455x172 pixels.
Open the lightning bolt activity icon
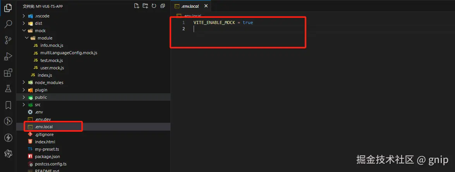8,138
